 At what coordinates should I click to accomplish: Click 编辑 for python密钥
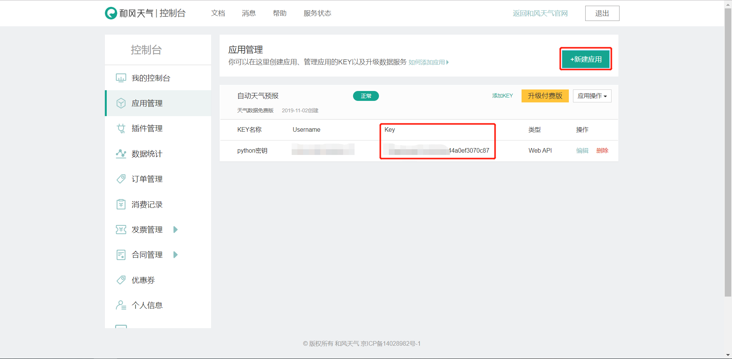tap(582, 151)
